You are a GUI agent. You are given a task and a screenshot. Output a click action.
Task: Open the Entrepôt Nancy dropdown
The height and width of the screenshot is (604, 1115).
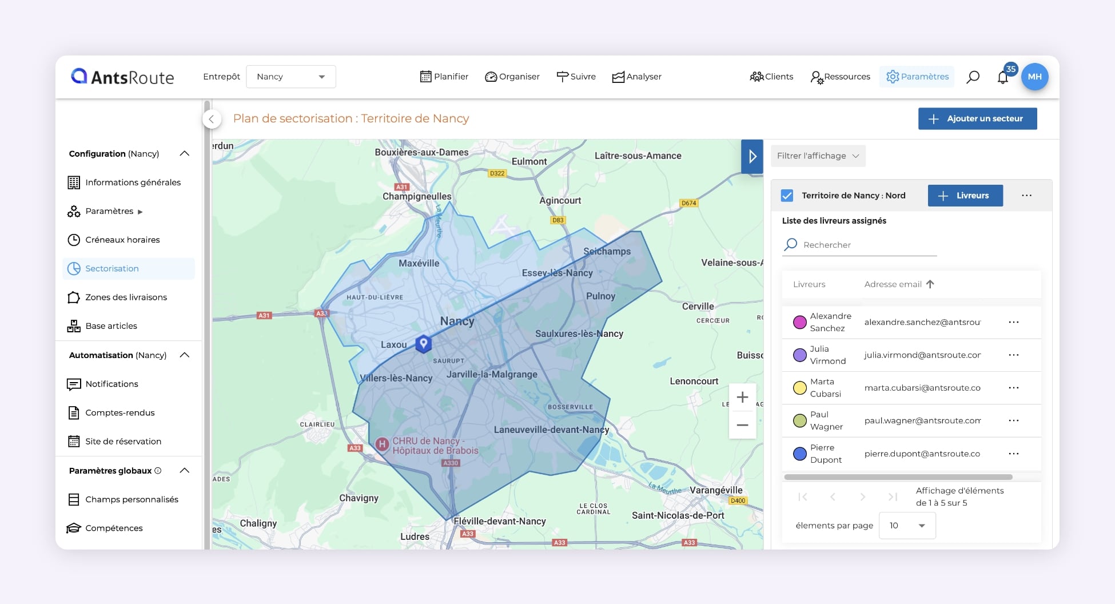[290, 76]
